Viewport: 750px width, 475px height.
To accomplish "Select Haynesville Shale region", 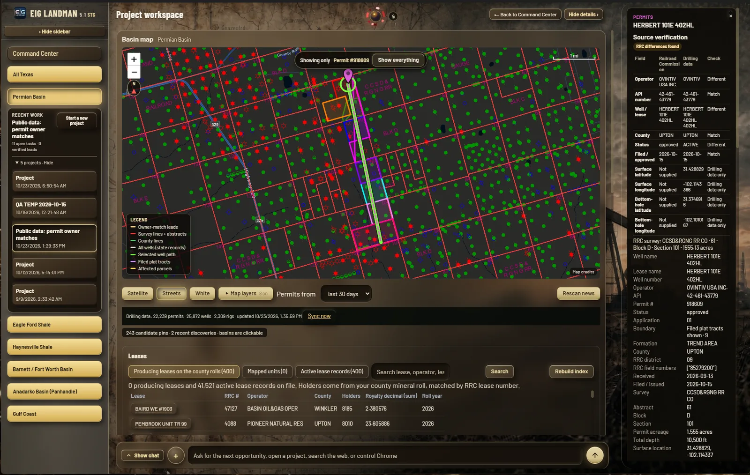I will pos(54,347).
